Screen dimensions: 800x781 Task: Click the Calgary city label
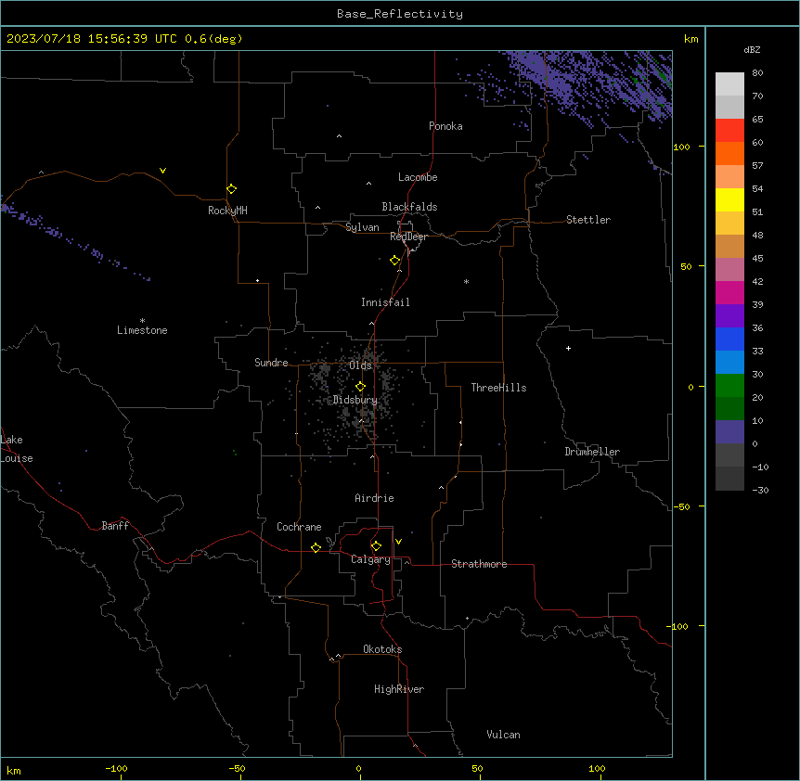[370, 559]
